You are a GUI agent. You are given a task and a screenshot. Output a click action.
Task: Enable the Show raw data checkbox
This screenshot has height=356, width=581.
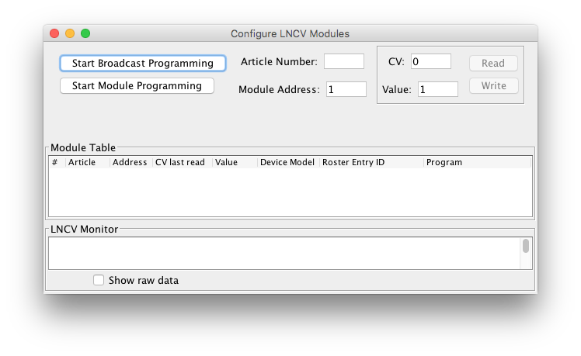tap(99, 280)
